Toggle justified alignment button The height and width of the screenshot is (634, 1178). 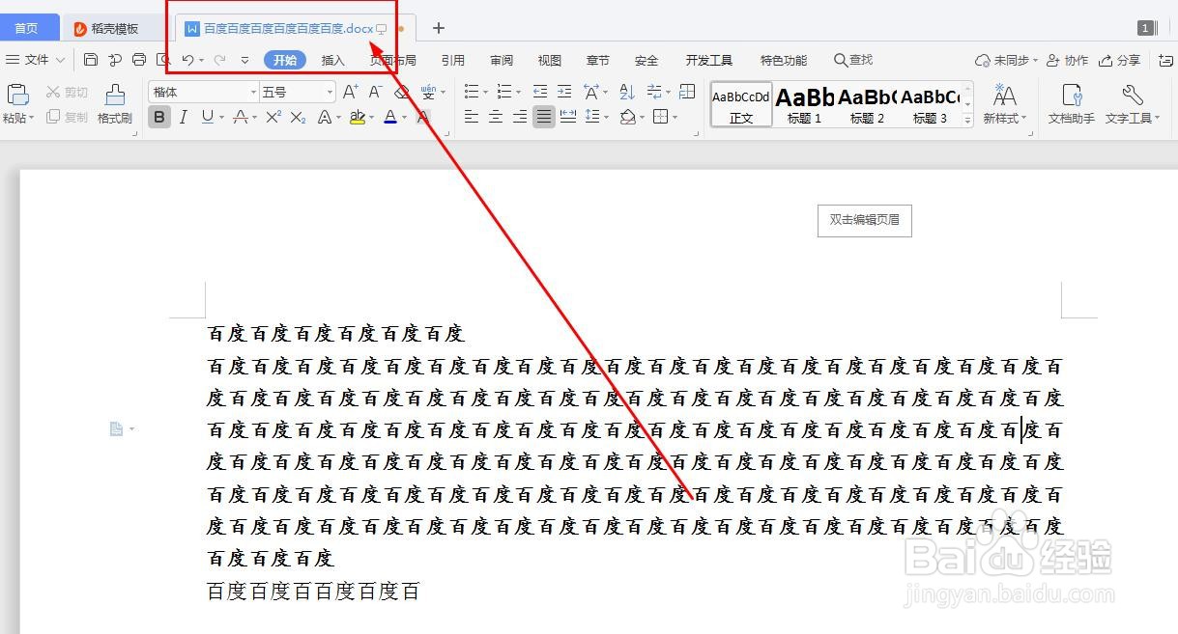tap(544, 117)
